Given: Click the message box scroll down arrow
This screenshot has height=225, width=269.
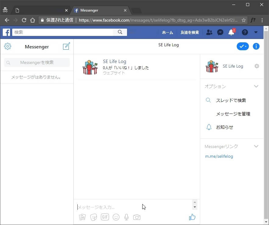Looking at the screenshot, I should coord(195,207).
